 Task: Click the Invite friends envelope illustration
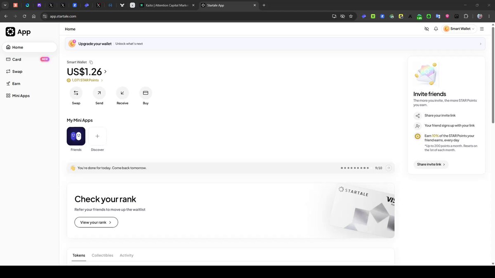(x=426, y=74)
